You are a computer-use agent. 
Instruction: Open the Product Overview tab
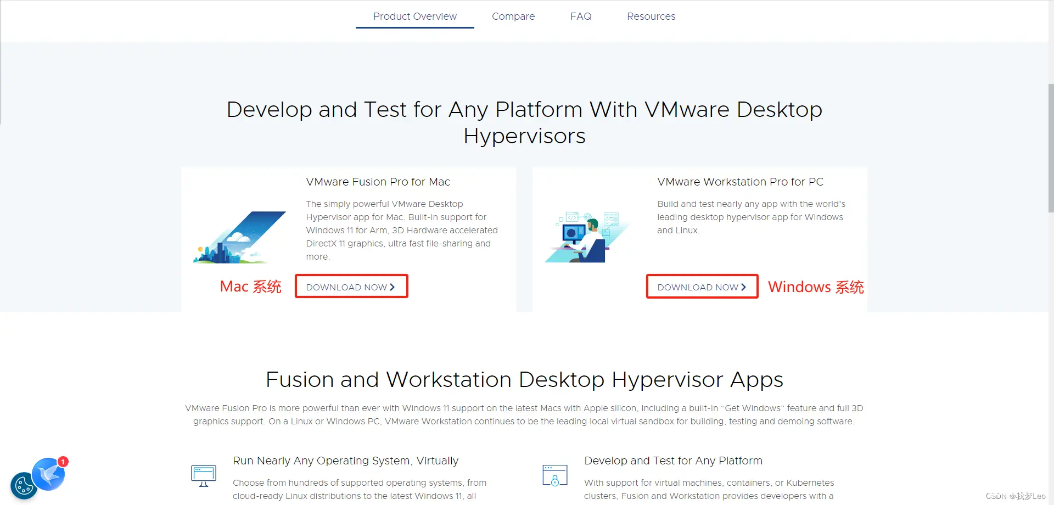coord(414,16)
